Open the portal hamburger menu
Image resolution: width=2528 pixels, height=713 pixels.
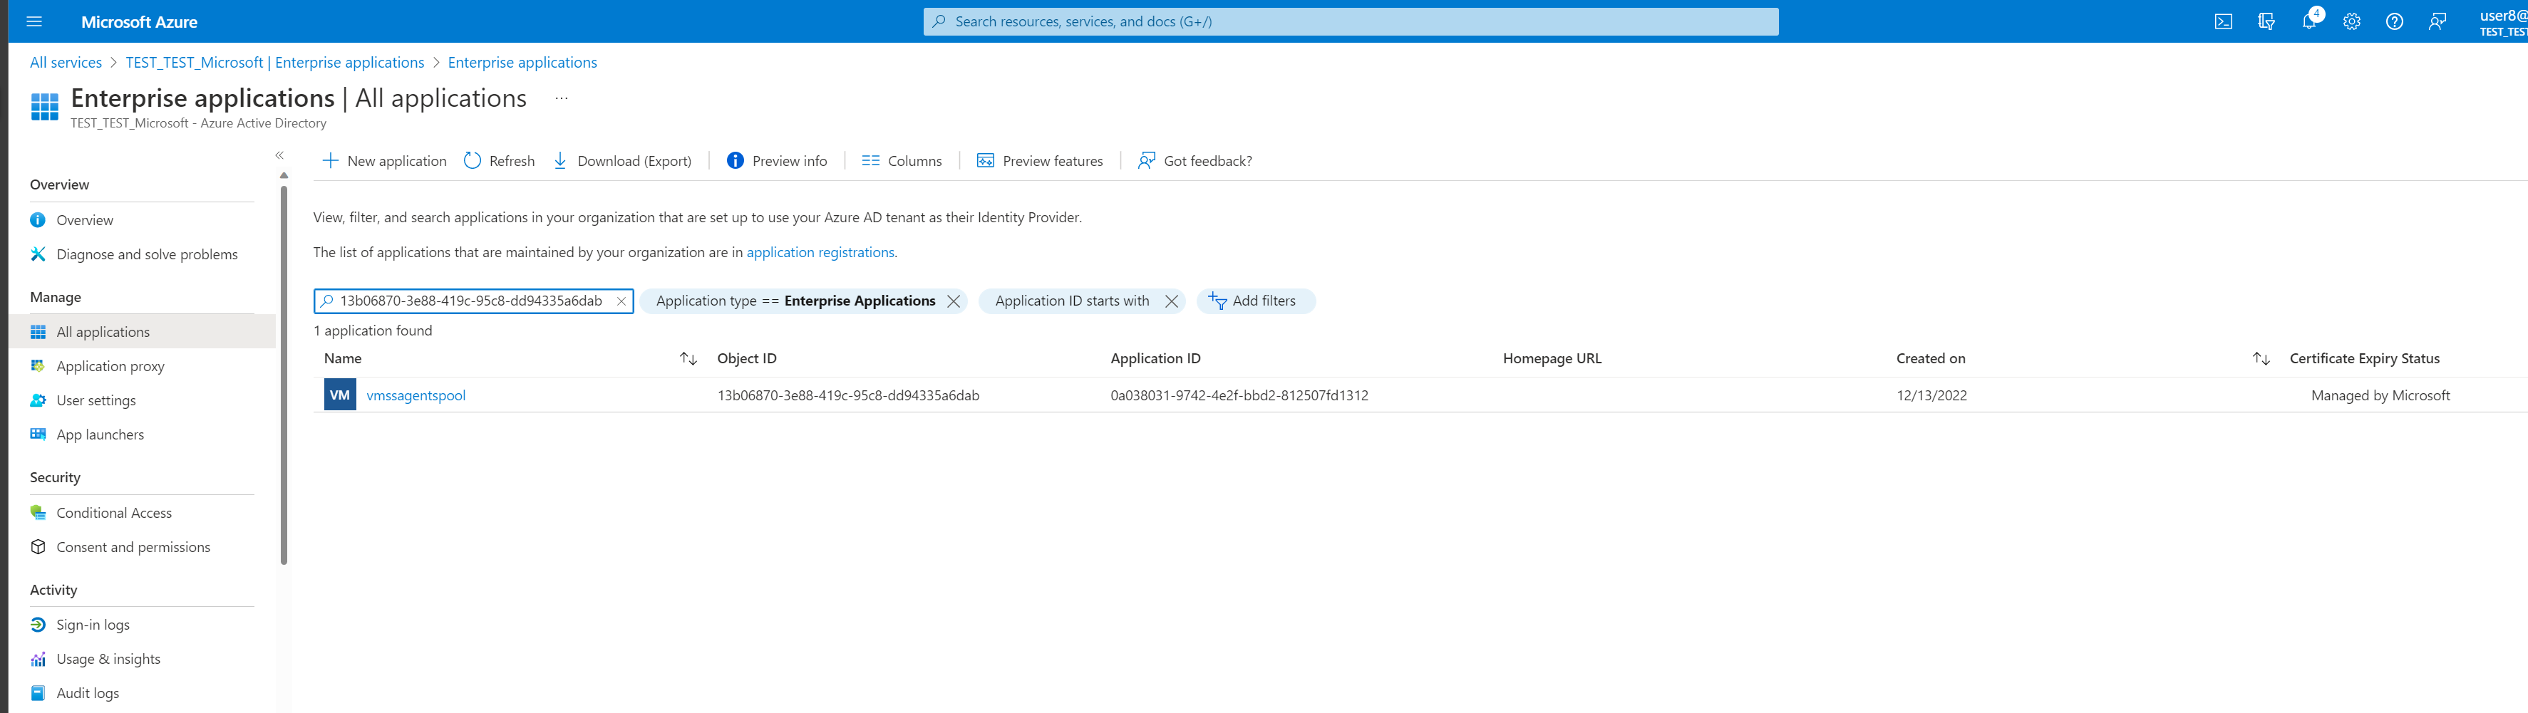pyautogui.click(x=34, y=21)
